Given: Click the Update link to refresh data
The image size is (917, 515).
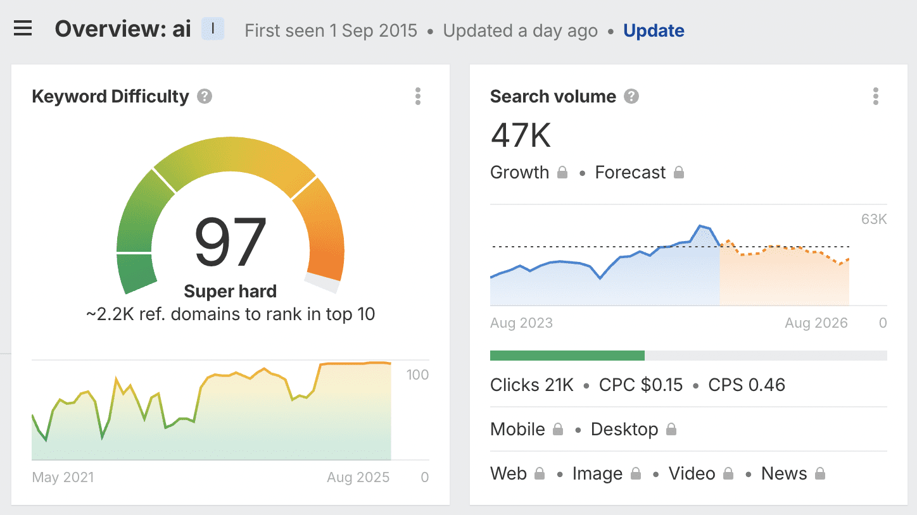Looking at the screenshot, I should pyautogui.click(x=654, y=30).
